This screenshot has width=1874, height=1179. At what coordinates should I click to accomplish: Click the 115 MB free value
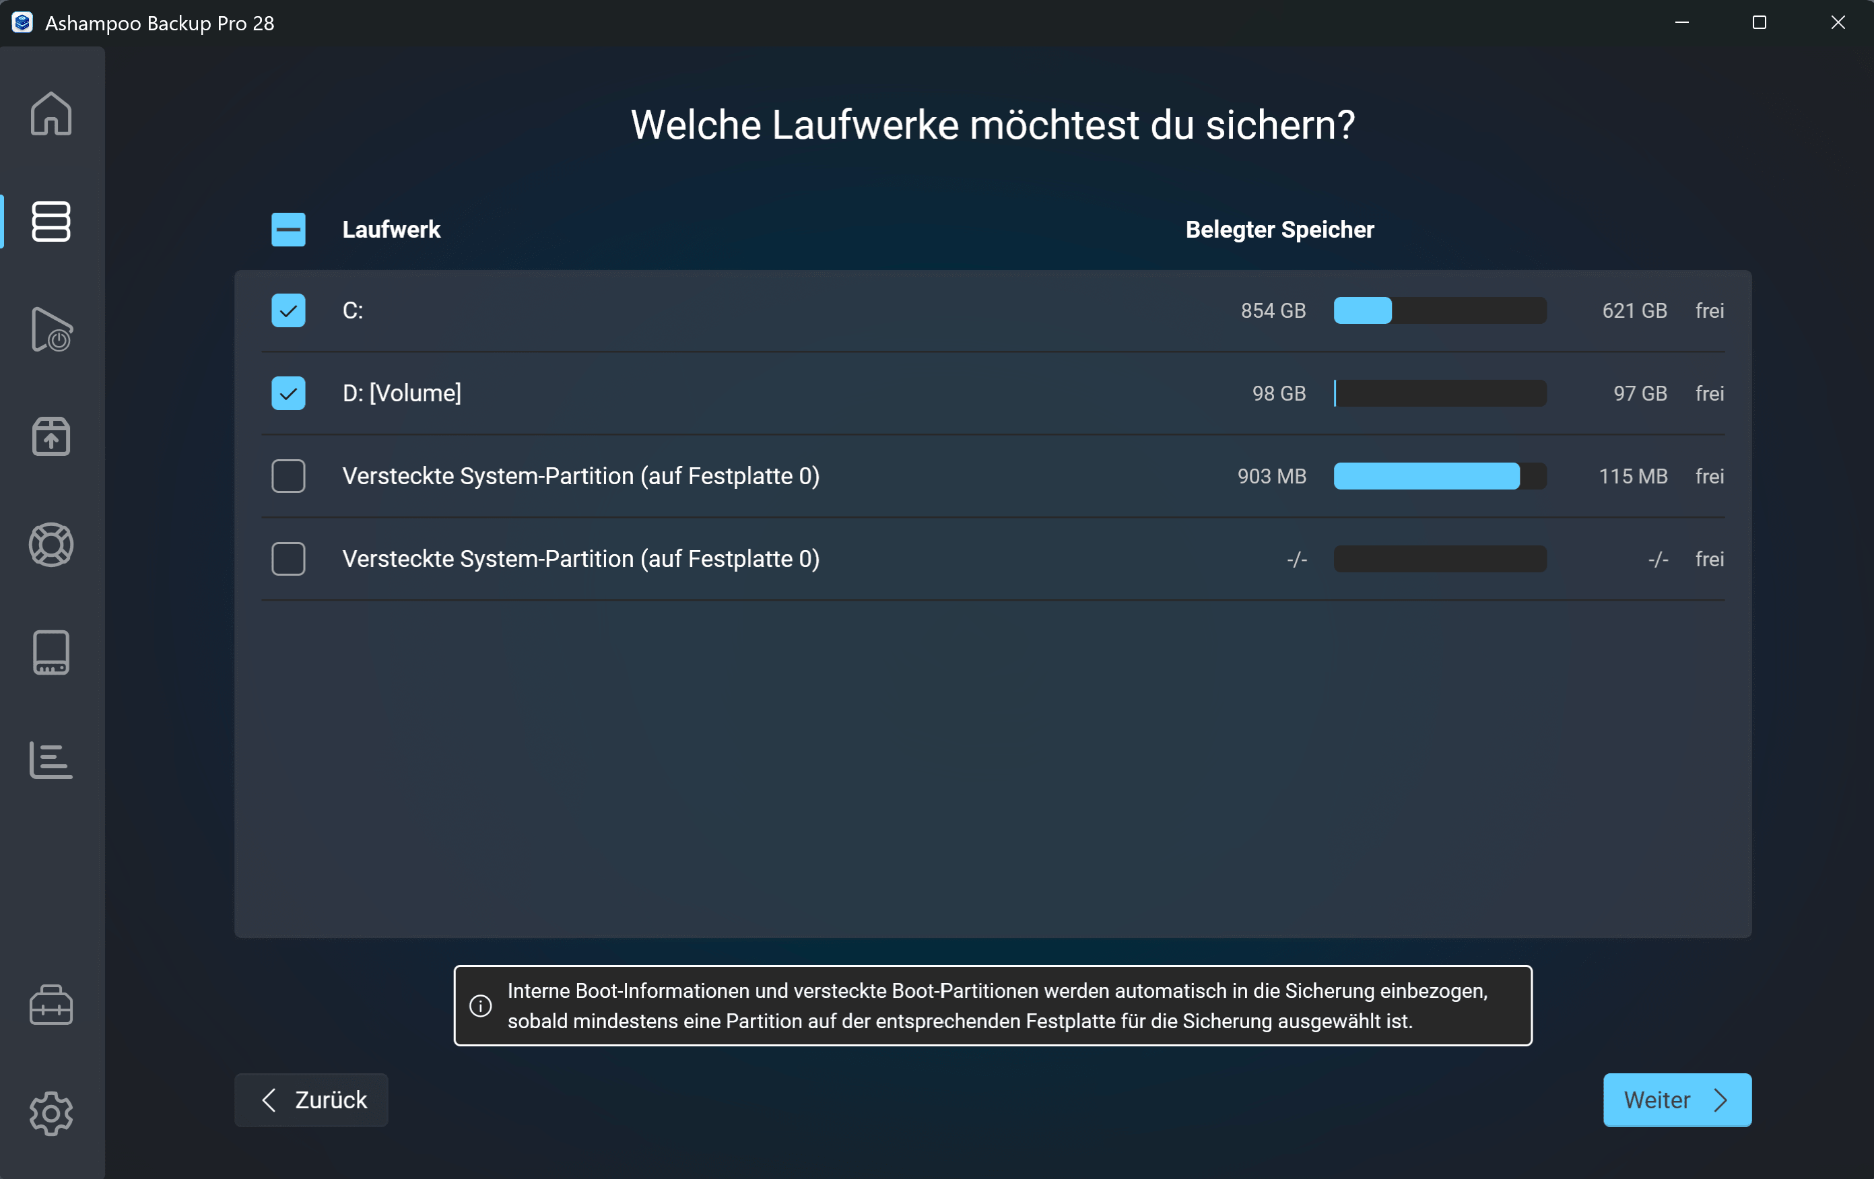(x=1633, y=475)
